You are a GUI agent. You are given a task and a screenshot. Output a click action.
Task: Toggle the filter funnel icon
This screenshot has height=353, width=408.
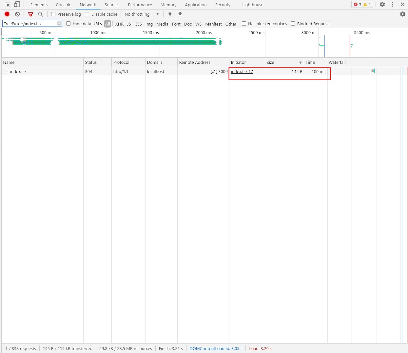click(x=30, y=14)
